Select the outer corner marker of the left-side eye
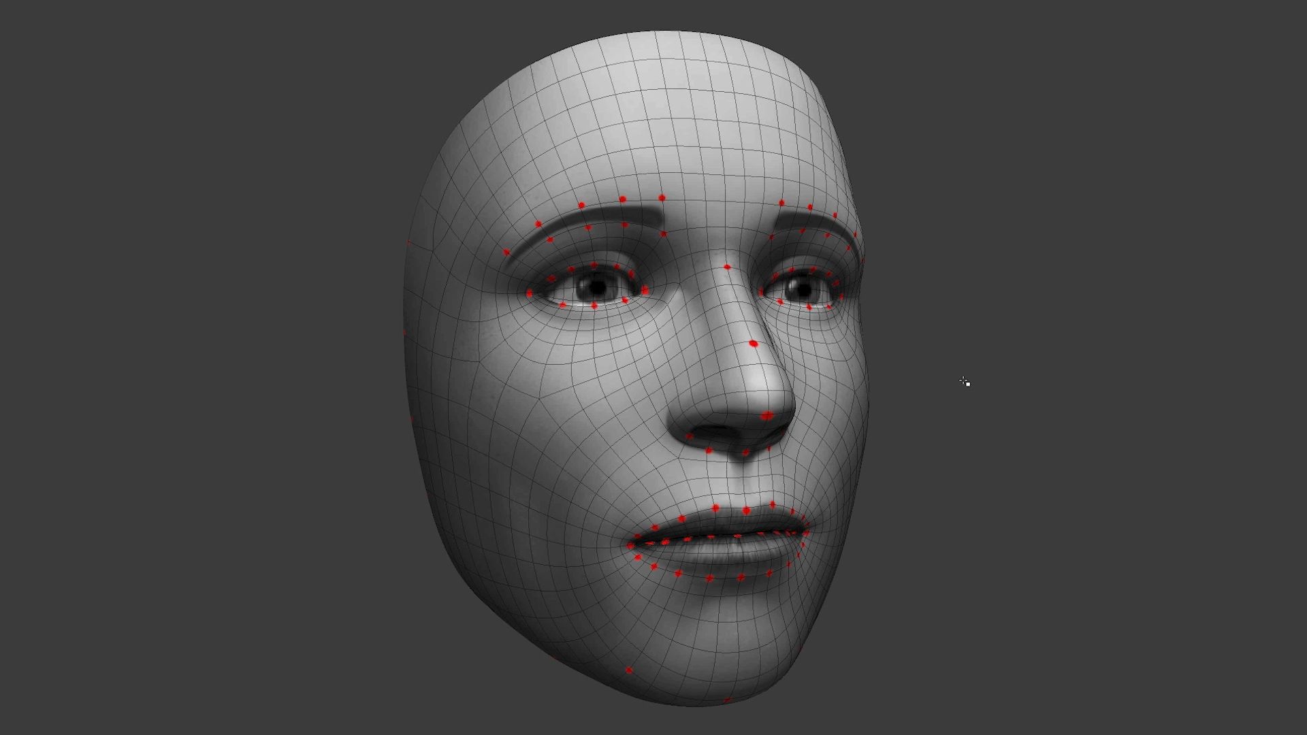 click(x=530, y=294)
